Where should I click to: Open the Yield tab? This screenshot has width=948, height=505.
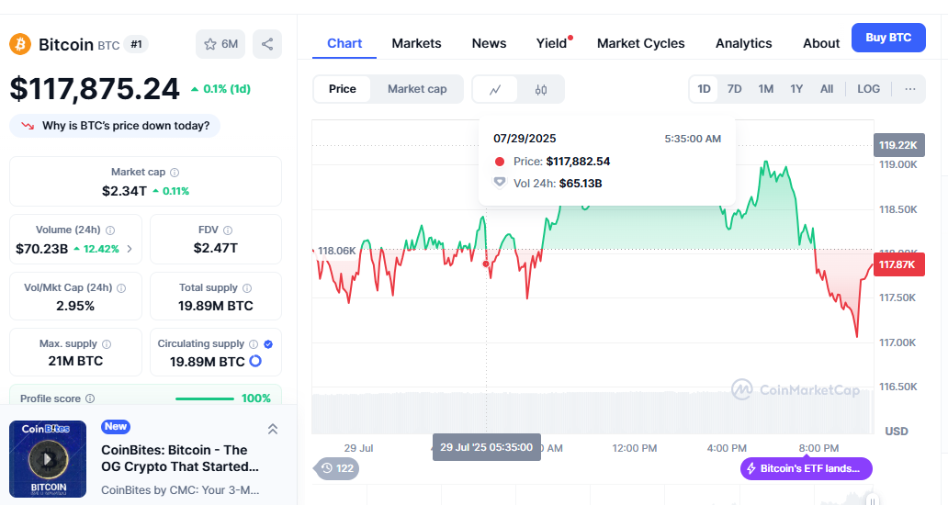coord(552,43)
